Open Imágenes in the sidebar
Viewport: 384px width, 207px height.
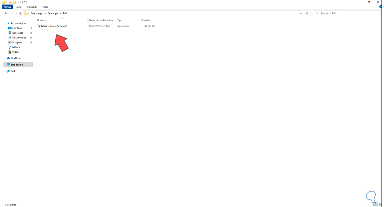click(18, 42)
